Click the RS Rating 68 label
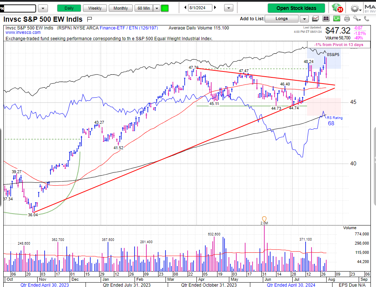Viewport: 376px width, 287px height. click(334, 121)
